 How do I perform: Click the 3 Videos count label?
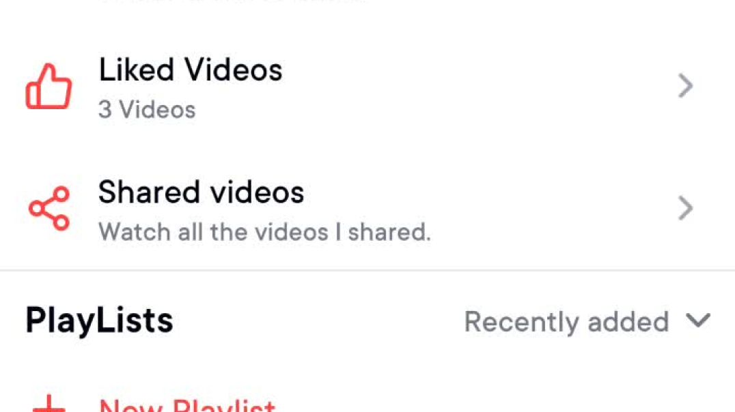click(x=147, y=110)
